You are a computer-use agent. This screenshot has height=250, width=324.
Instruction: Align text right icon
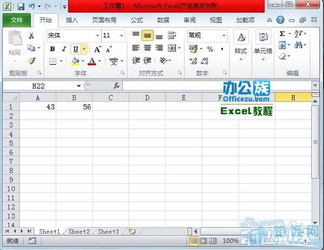coord(159,48)
